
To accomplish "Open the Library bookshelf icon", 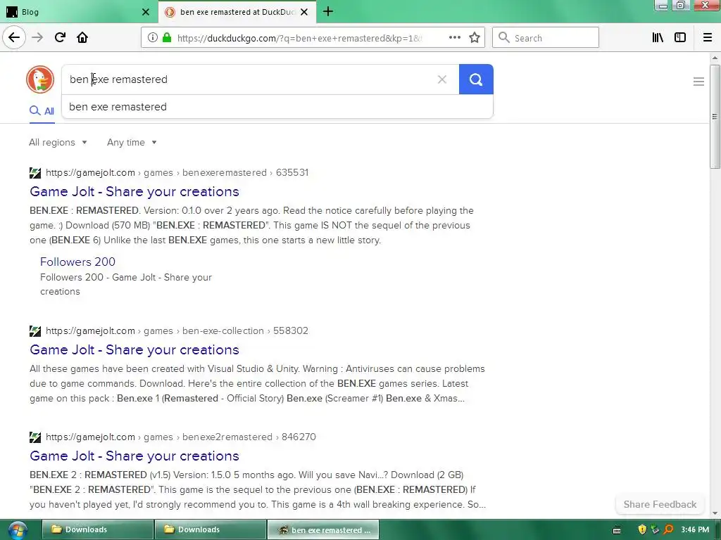I will [658, 38].
